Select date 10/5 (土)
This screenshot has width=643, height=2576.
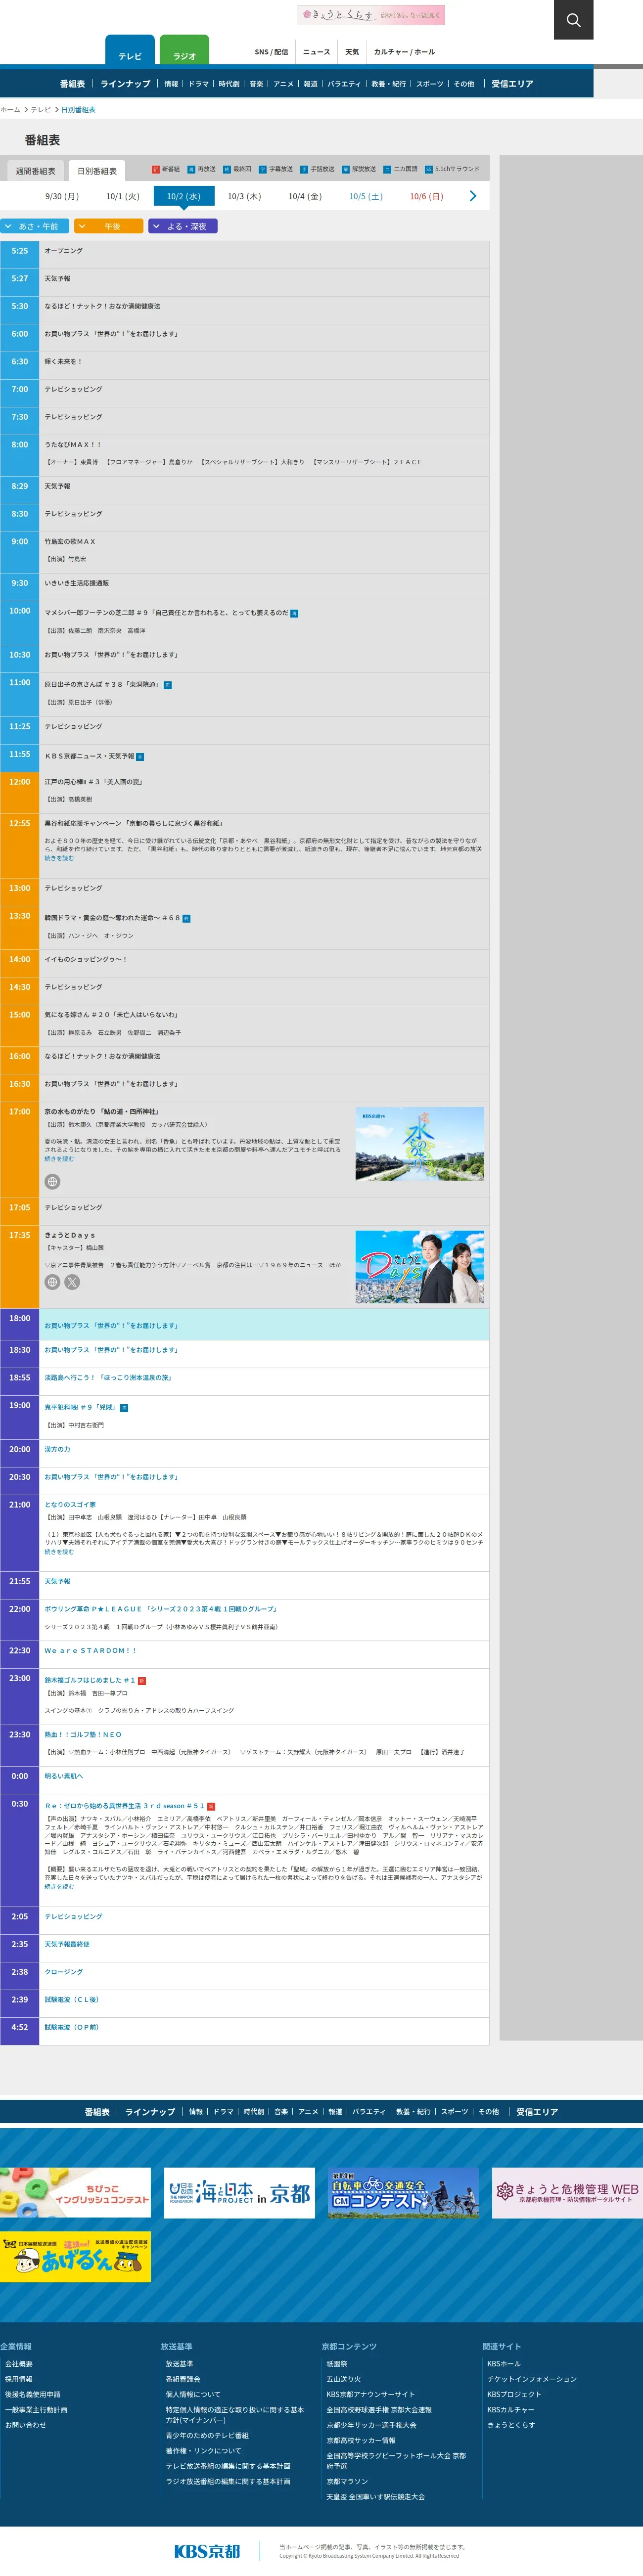(x=366, y=196)
